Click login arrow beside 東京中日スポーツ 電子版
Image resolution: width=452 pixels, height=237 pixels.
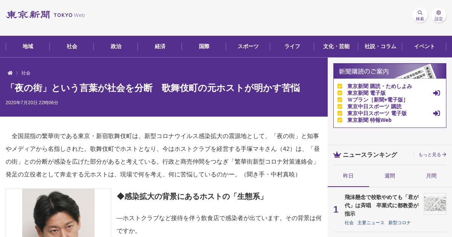click(x=437, y=113)
